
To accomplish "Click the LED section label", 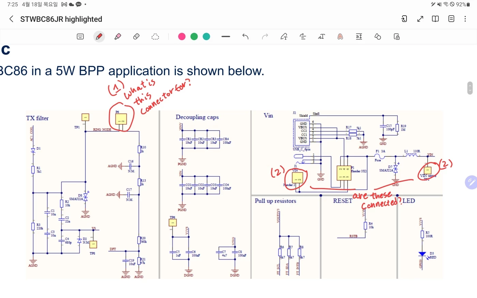I will click(x=409, y=201).
